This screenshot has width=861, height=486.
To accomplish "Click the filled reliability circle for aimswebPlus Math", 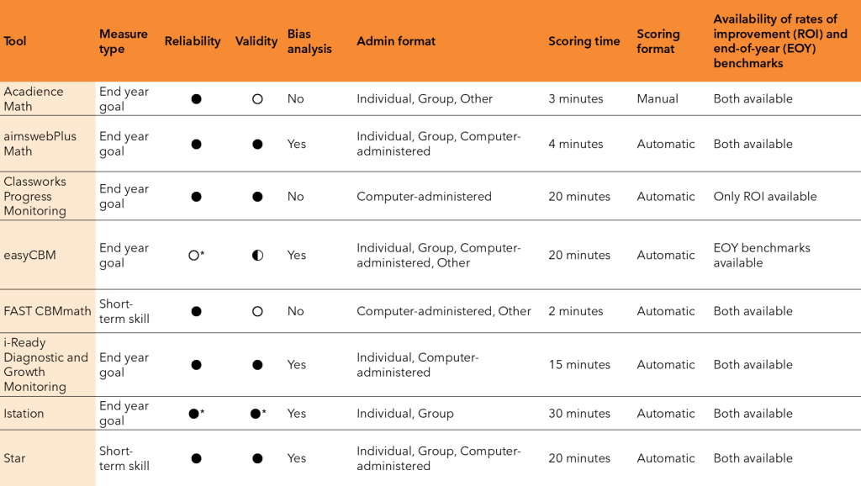I will (196, 145).
